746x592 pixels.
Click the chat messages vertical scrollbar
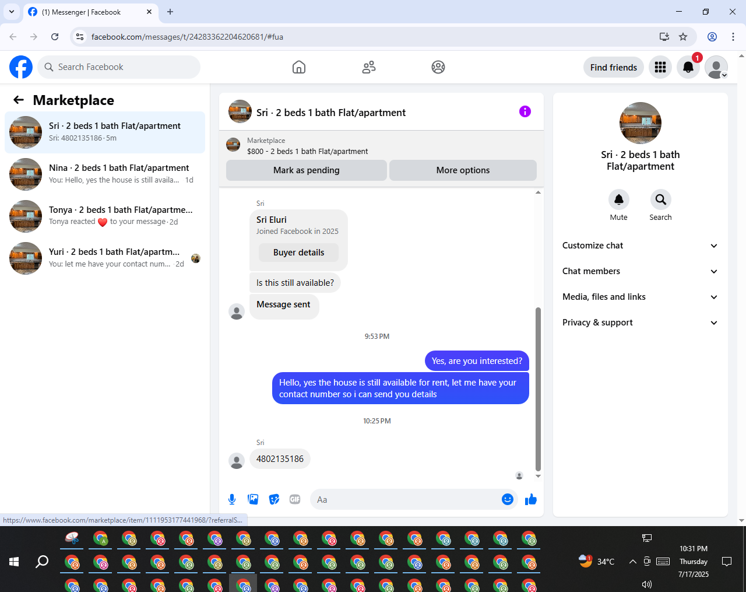tap(538, 390)
